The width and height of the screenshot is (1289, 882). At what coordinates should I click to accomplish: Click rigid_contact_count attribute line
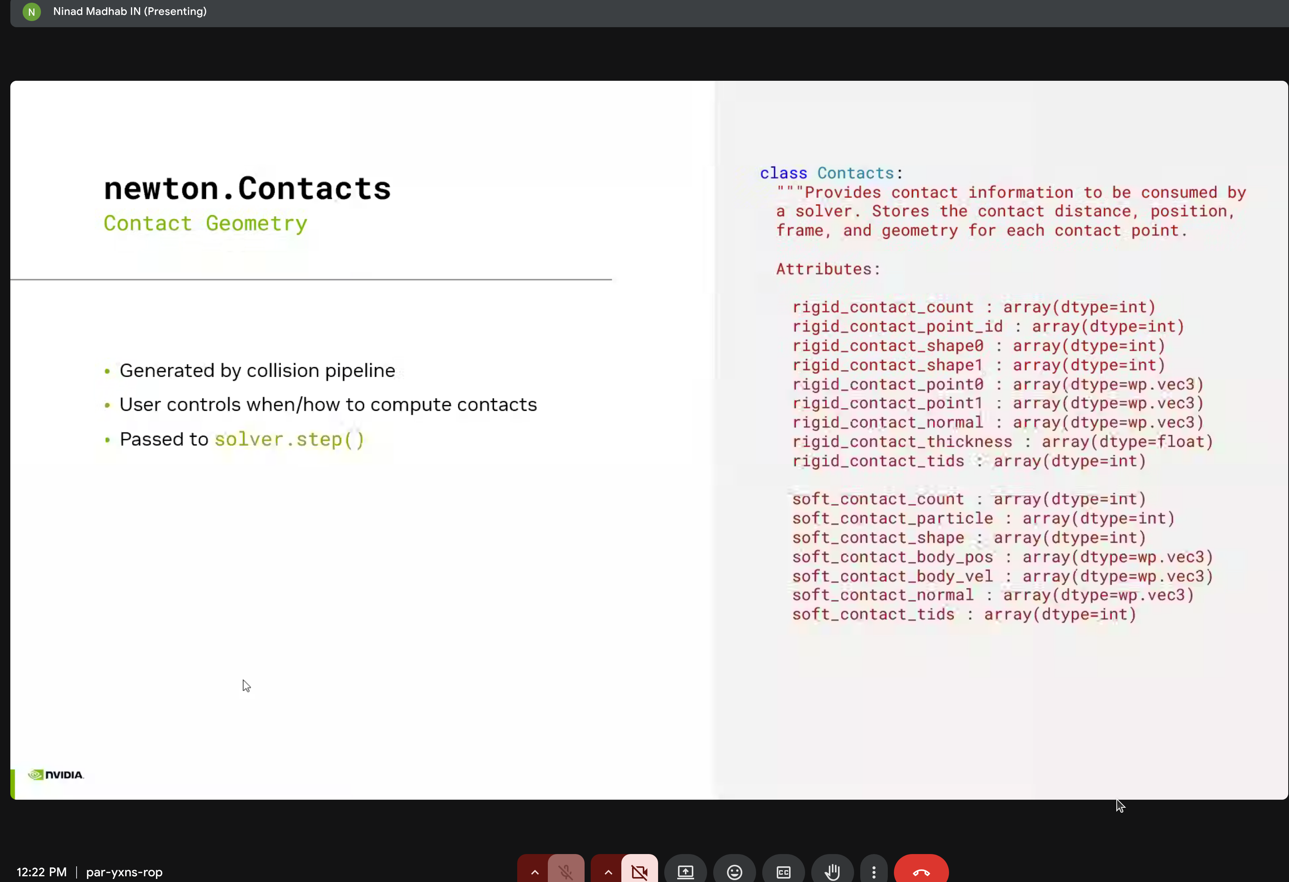coord(974,307)
